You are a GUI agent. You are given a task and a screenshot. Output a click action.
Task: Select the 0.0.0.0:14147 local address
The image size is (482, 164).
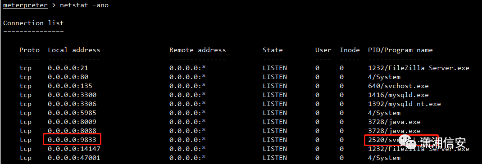pyautogui.click(x=74, y=149)
